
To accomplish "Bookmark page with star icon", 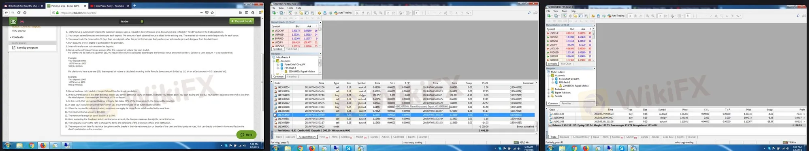I will coord(212,13).
